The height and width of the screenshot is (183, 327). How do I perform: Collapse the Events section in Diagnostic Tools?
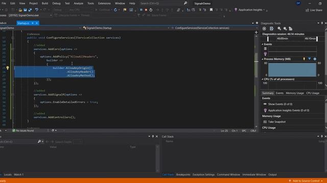(x=263, y=44)
